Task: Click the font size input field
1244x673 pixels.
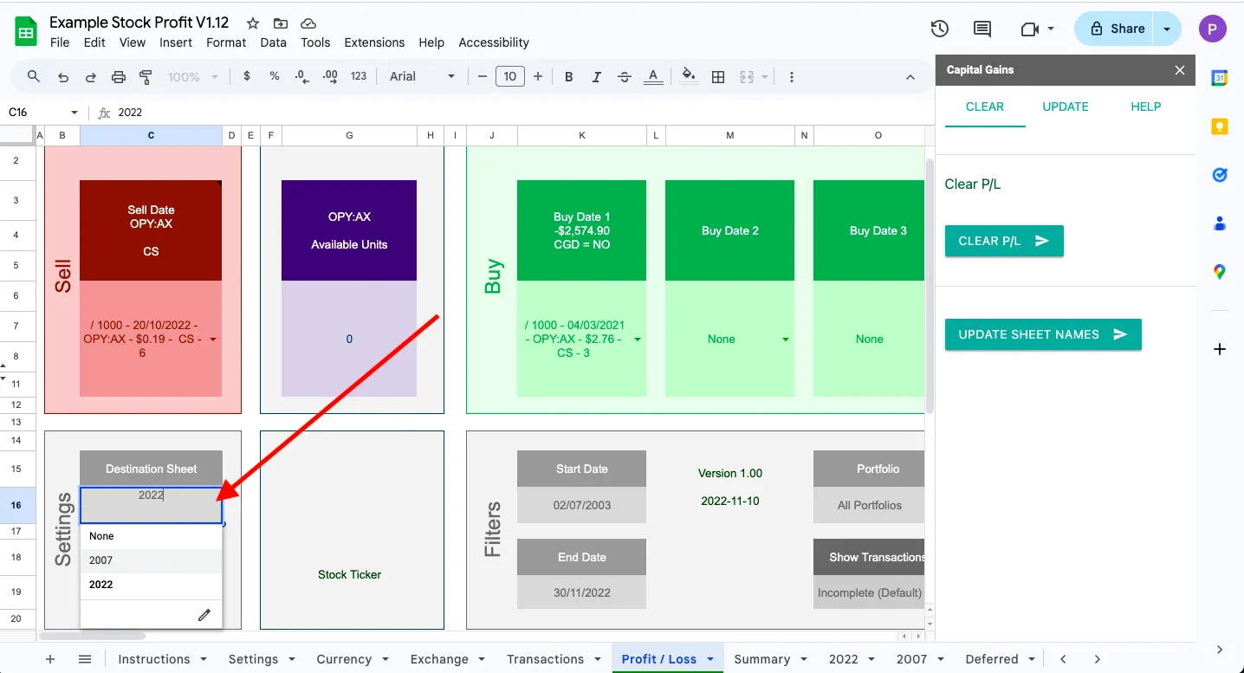Action: pos(510,77)
